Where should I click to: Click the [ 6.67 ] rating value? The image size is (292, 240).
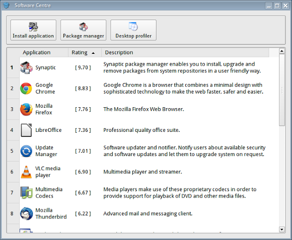[x=83, y=193]
